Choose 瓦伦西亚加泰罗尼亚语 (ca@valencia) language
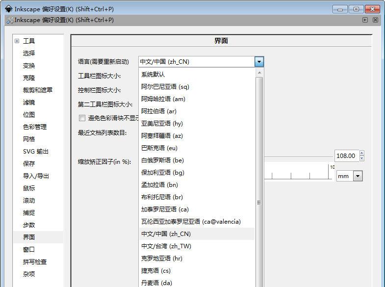This screenshot has width=385, height=287. click(197, 222)
